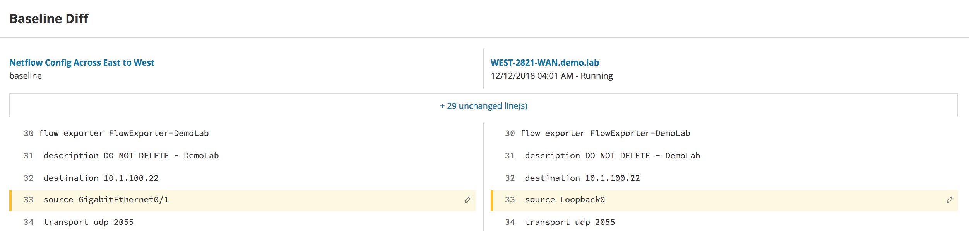Click the 12/12/2018 04:01 AM Running timestamp
969x231 pixels.
coord(551,76)
